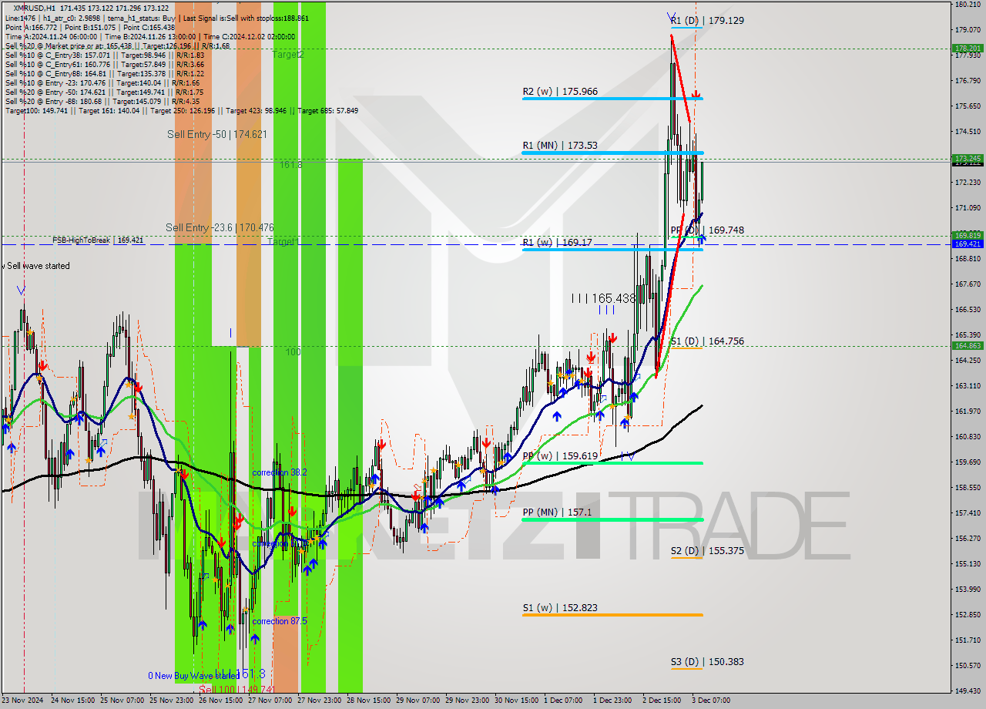Select the R2 (w) | 175.966 label

(559, 92)
